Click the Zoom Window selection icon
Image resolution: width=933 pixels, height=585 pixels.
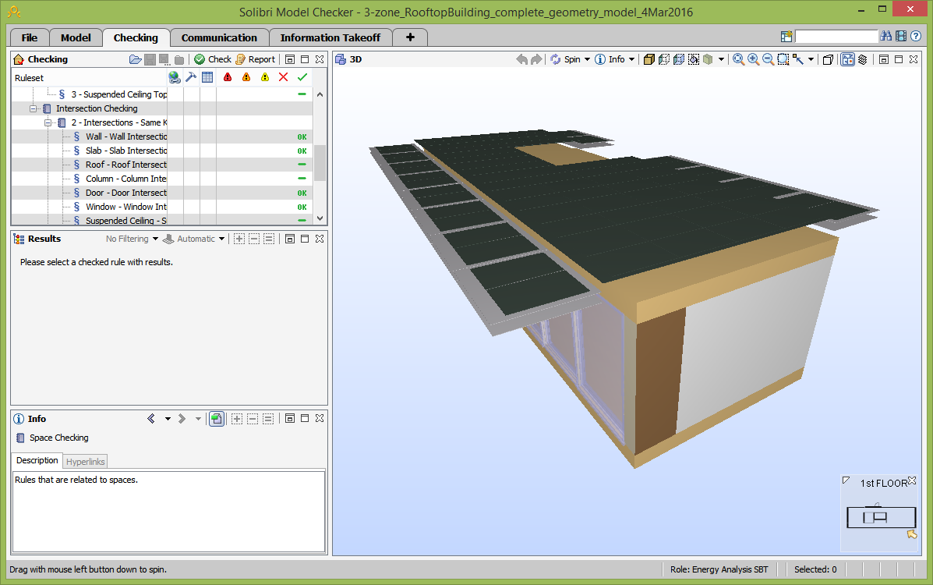coord(783,59)
